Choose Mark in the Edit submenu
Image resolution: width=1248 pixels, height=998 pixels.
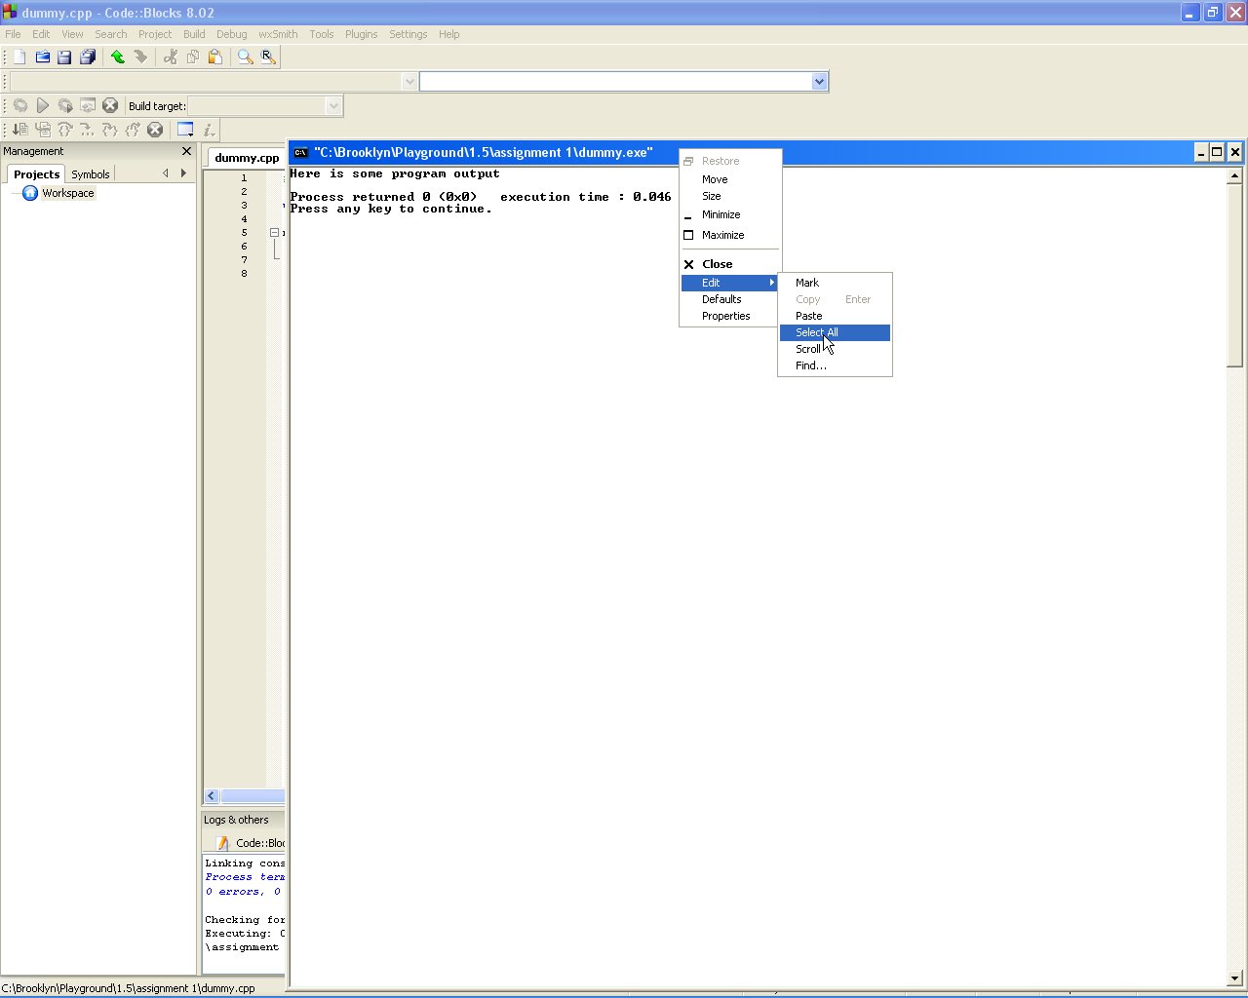[x=835, y=283]
